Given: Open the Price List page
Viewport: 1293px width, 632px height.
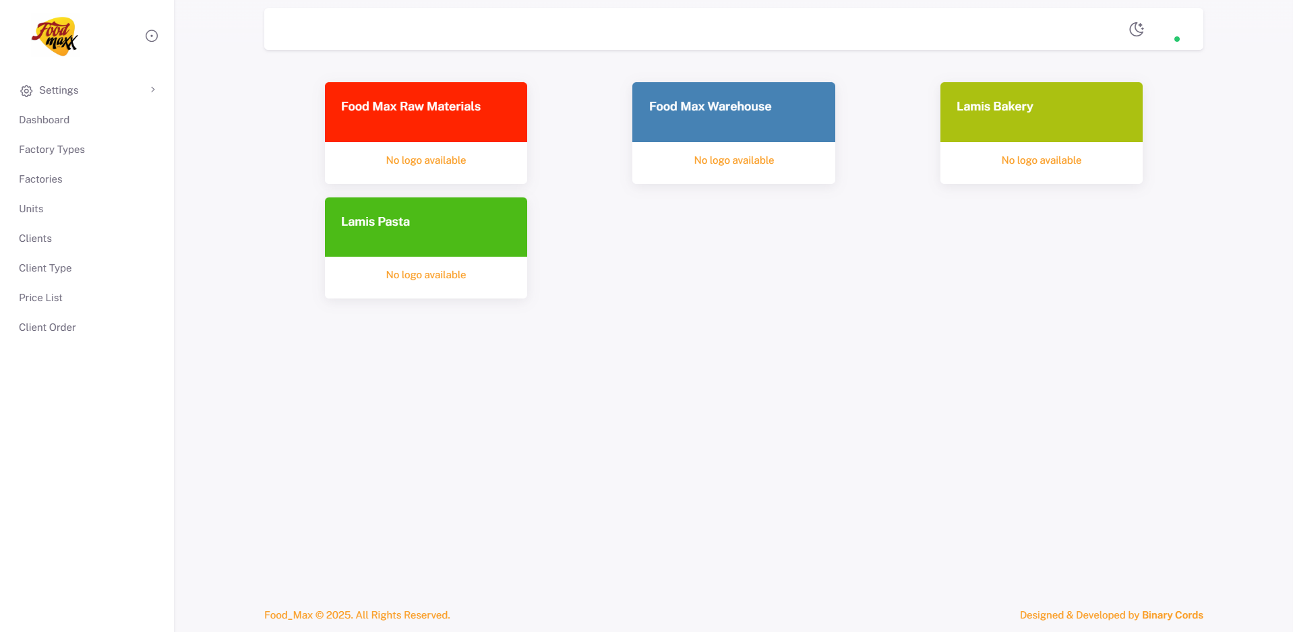Looking at the screenshot, I should [40, 298].
